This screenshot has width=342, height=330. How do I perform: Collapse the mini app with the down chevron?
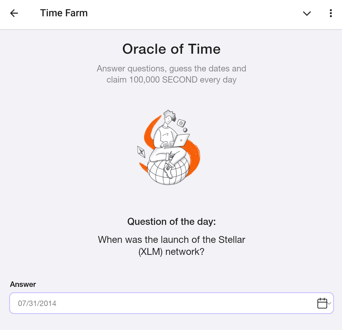pyautogui.click(x=307, y=13)
